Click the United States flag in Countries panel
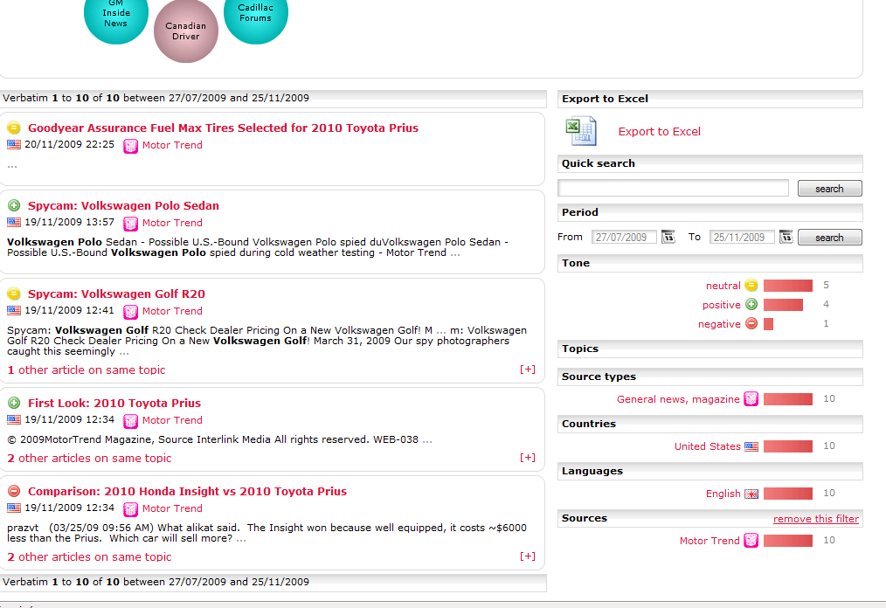Viewport: 886px width, 608px height. 751,446
